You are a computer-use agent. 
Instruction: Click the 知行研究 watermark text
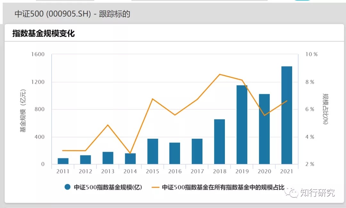(317, 193)
